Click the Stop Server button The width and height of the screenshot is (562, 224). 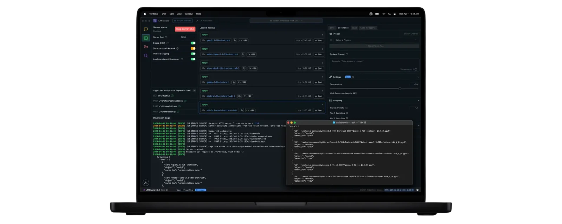(185, 29)
